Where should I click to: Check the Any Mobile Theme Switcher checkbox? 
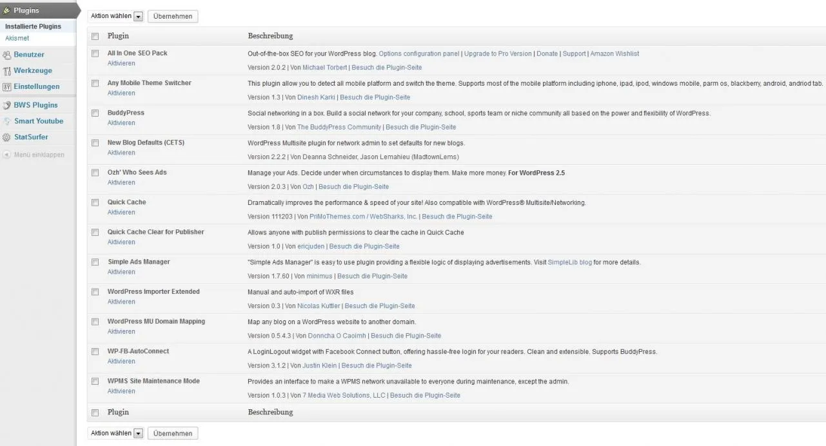(x=95, y=83)
